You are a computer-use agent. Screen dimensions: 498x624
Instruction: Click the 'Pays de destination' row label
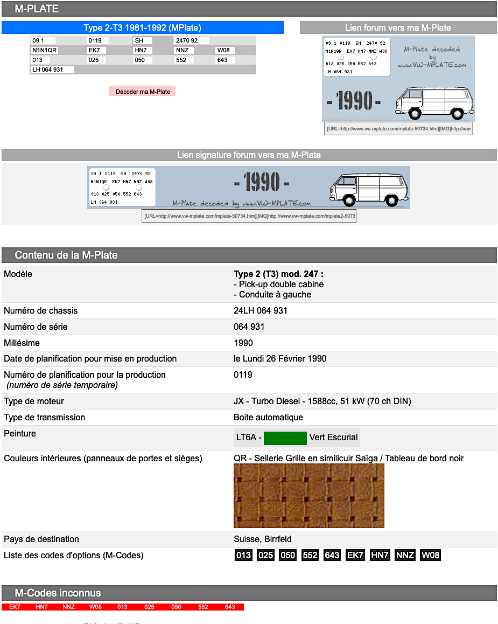point(41,539)
